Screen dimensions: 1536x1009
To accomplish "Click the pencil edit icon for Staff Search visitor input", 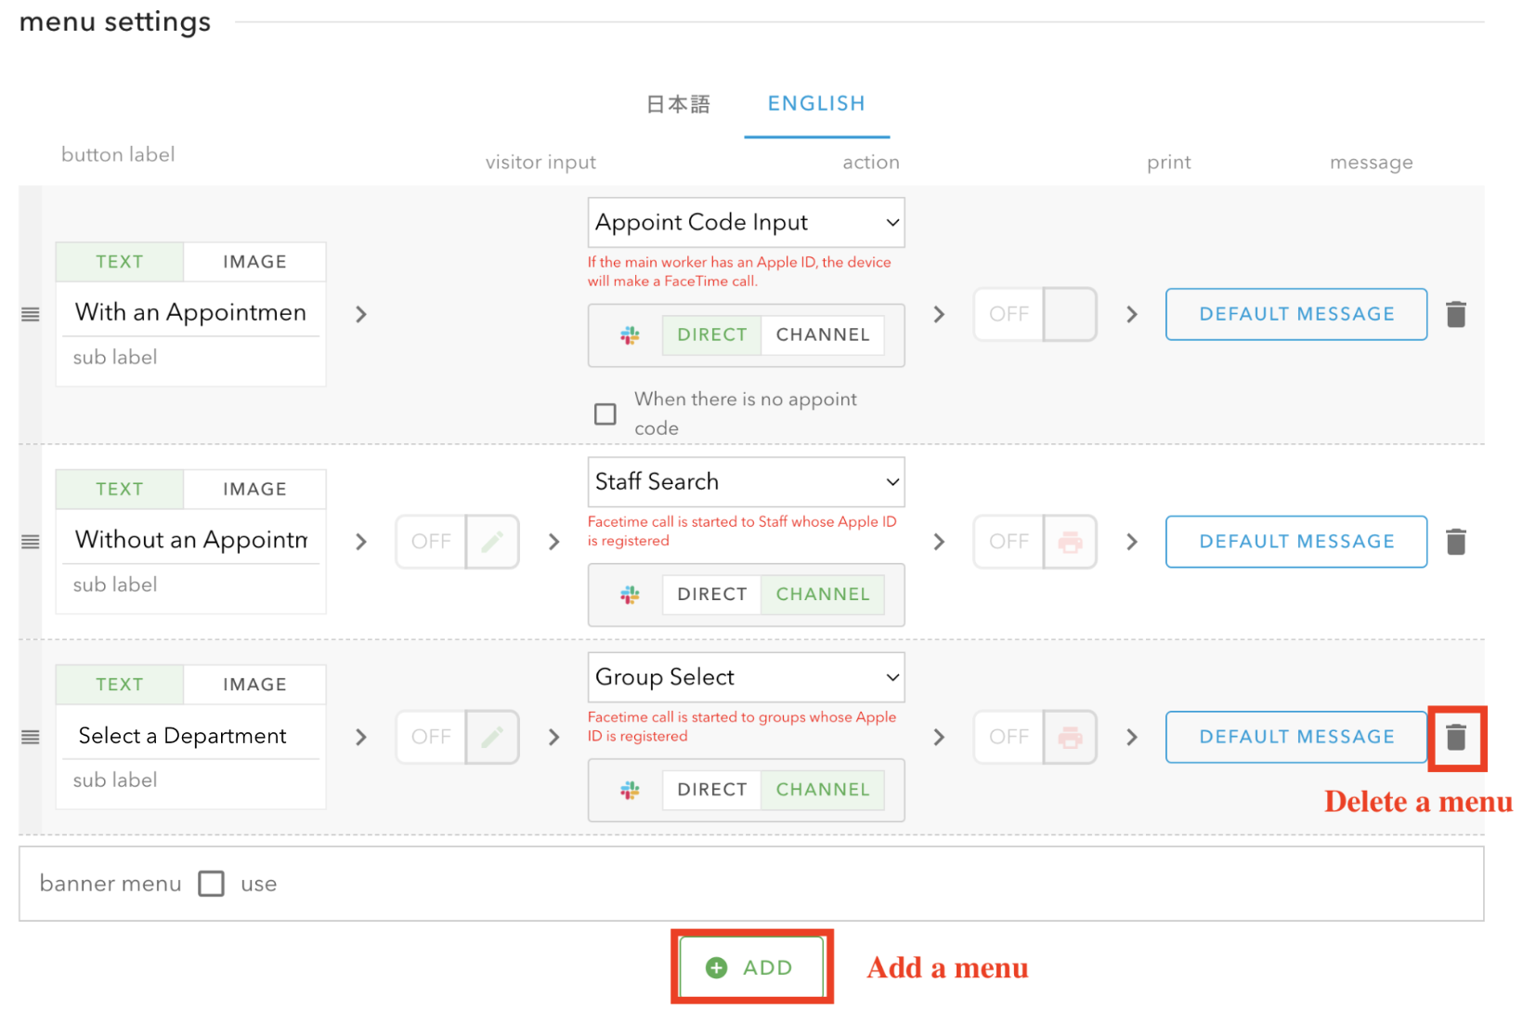I will tap(492, 541).
